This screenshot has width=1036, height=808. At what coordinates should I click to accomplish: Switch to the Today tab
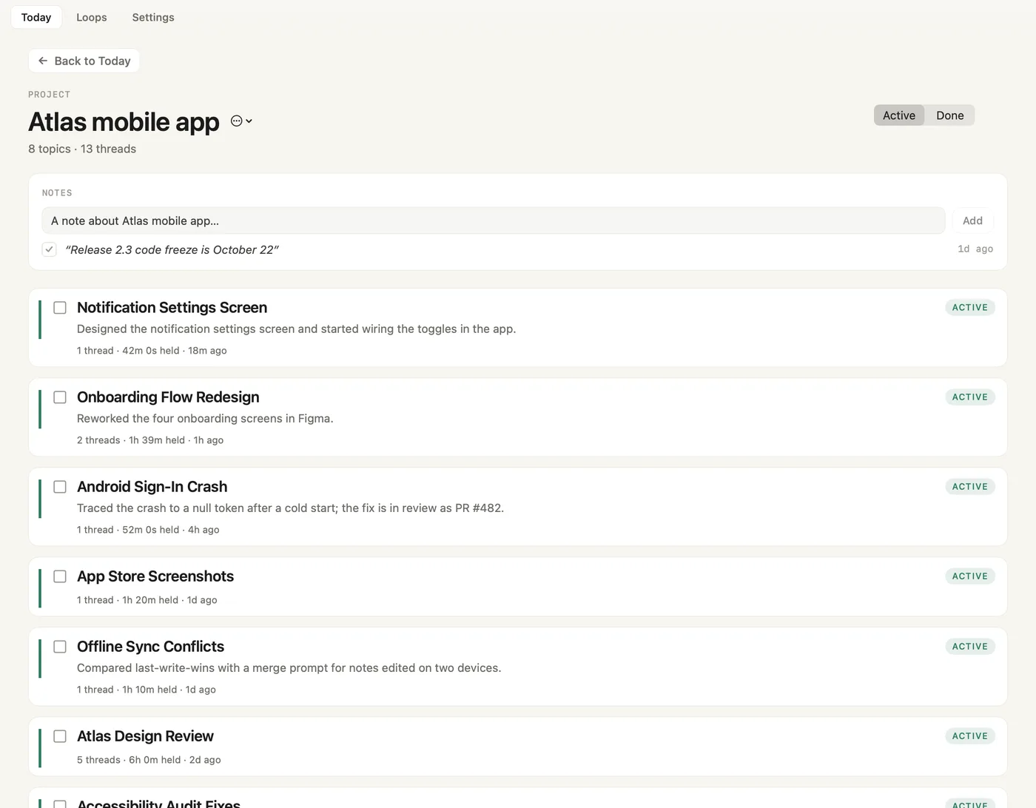pos(36,17)
